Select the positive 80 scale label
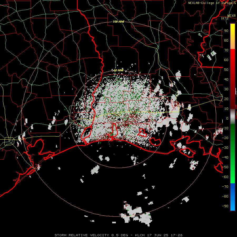The width and height of the screenshot is (237, 237). (226, 41)
